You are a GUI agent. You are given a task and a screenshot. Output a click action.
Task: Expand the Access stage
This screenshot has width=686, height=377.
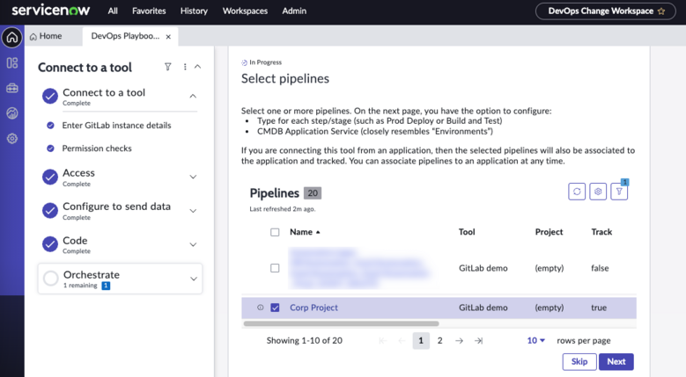(x=193, y=177)
